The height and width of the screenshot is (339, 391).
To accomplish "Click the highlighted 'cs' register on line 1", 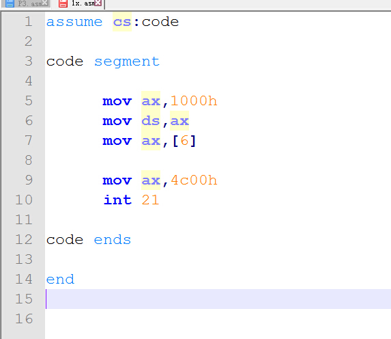I will click(x=122, y=22).
